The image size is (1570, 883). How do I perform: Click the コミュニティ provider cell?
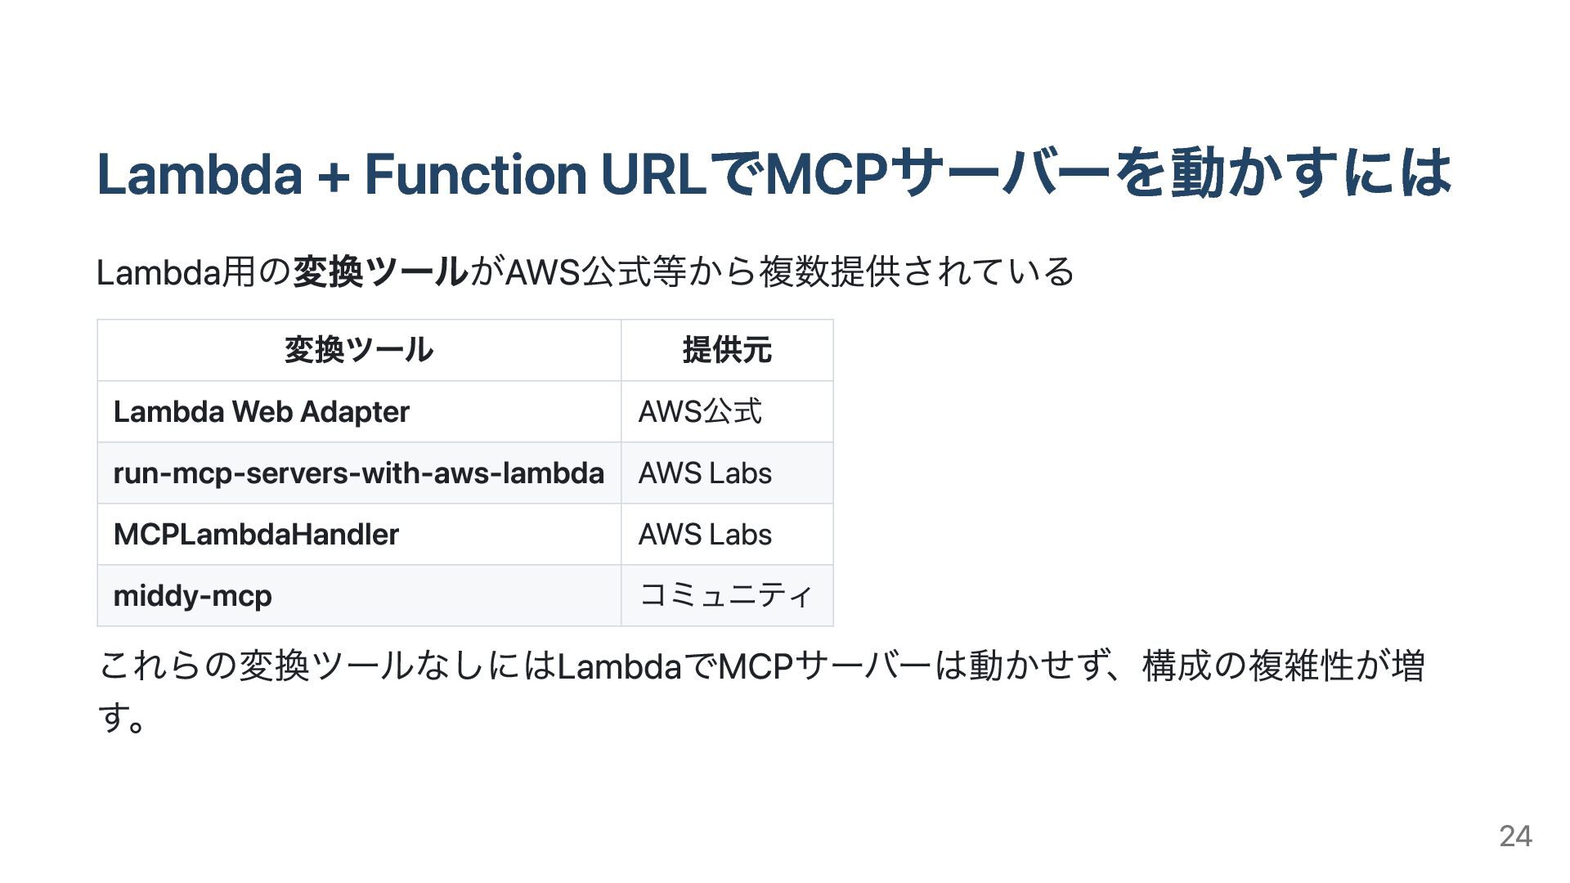tap(726, 595)
